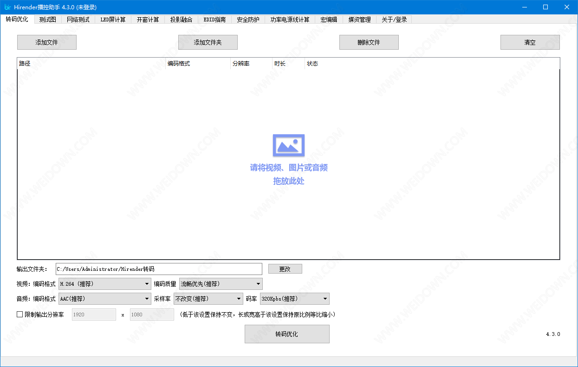
Task: Select the 安全防护 tab
Action: click(x=248, y=20)
